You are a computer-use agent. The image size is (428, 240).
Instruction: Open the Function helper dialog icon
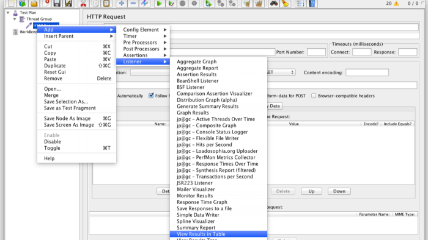point(300,3)
